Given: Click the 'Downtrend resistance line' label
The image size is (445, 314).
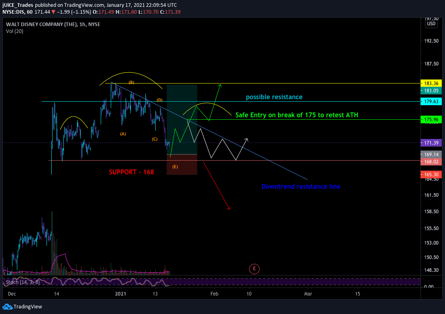Looking at the screenshot, I should (301, 187).
